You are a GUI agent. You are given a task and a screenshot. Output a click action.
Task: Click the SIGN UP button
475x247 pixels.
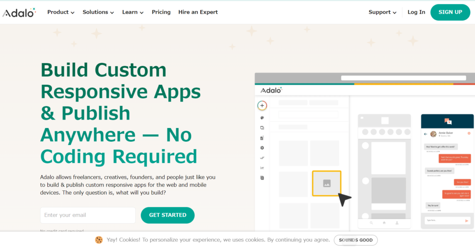pyautogui.click(x=450, y=13)
